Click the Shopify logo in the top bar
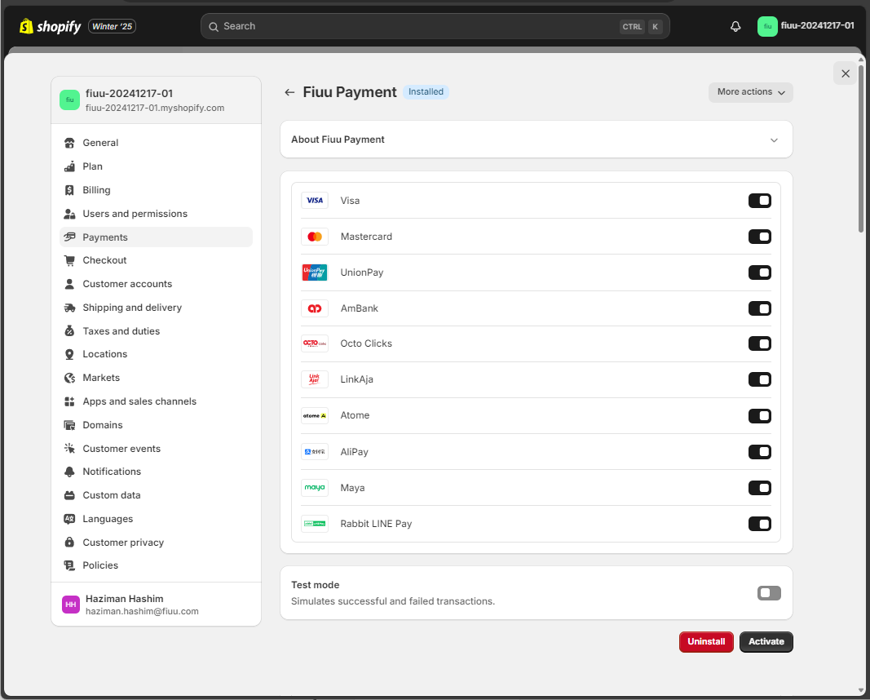 [x=50, y=26]
